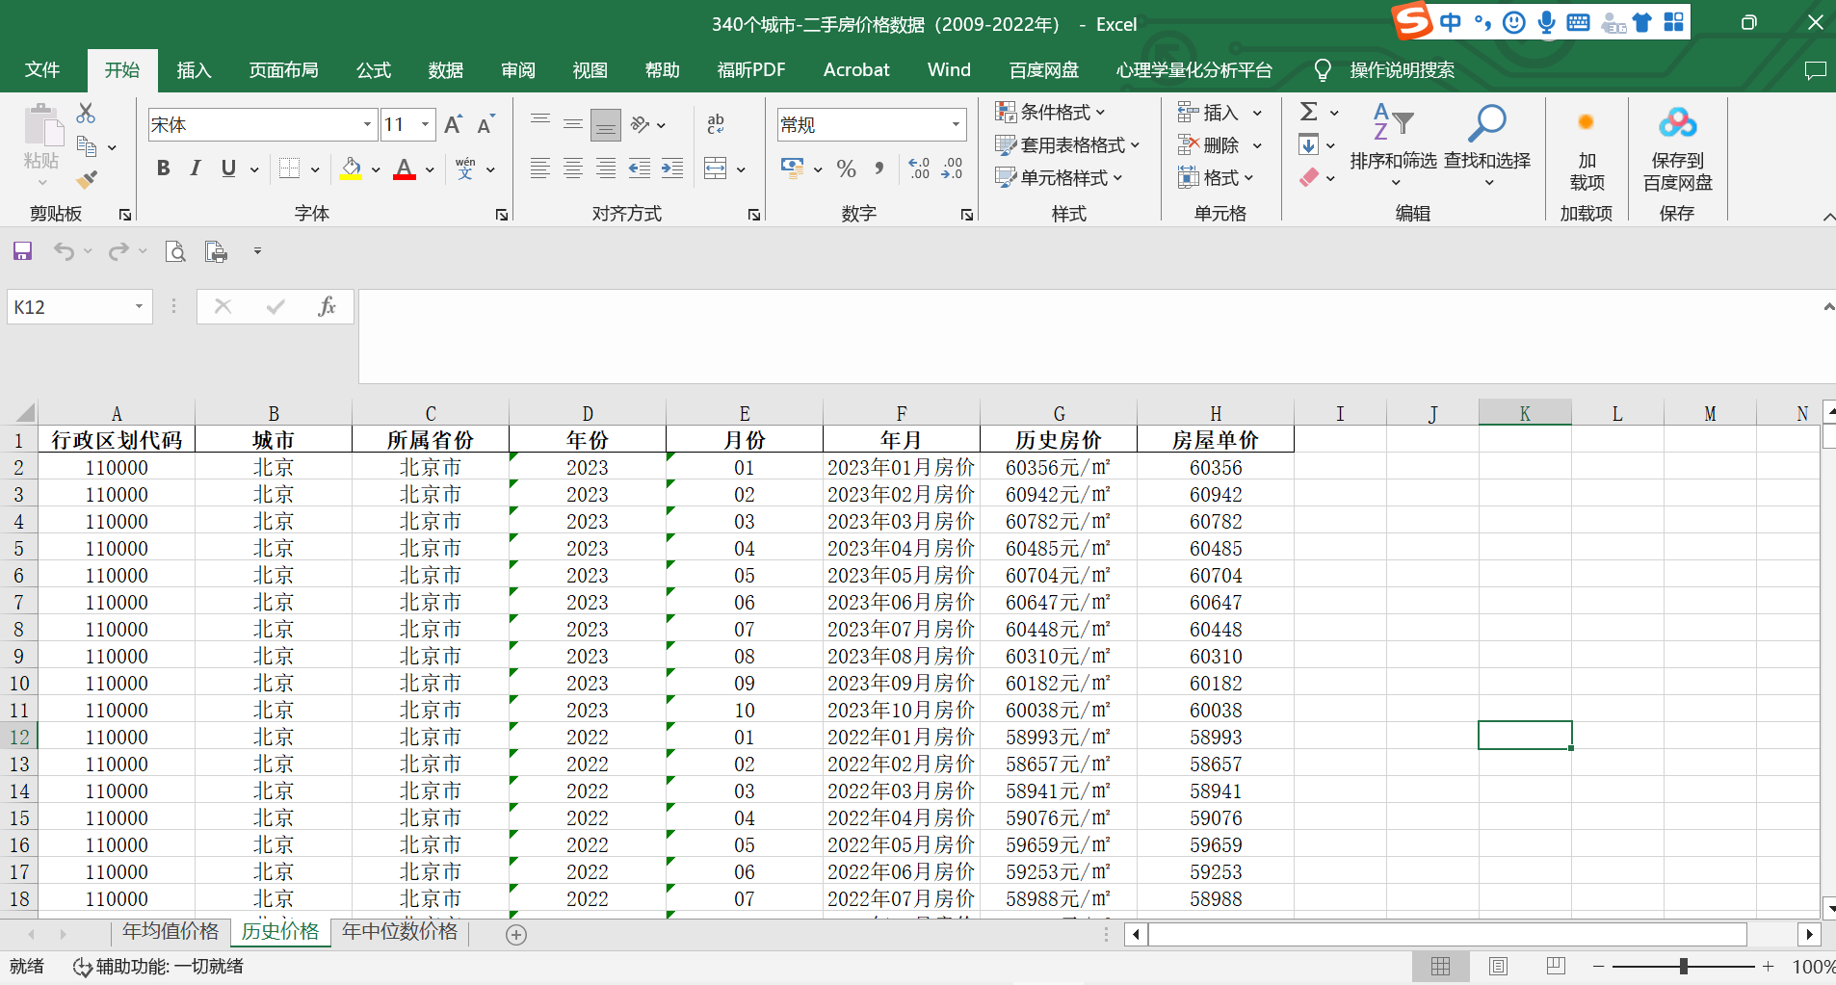Click the Print Preview icon

[x=175, y=251]
